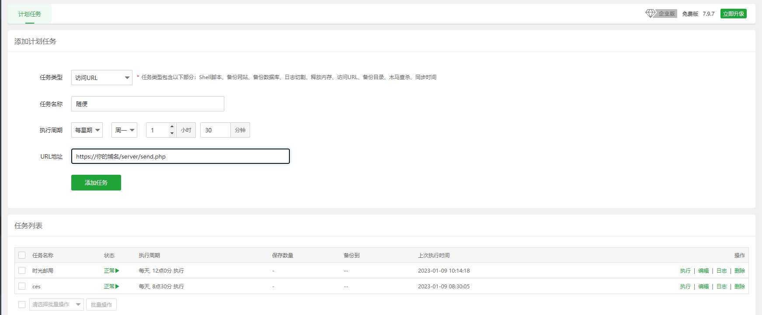This screenshot has height=315, width=762.
Task: Click the 保存数量 column header
Action: [283, 255]
